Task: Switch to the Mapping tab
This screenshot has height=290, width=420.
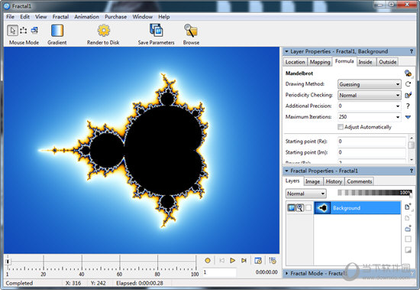Action: (320, 62)
